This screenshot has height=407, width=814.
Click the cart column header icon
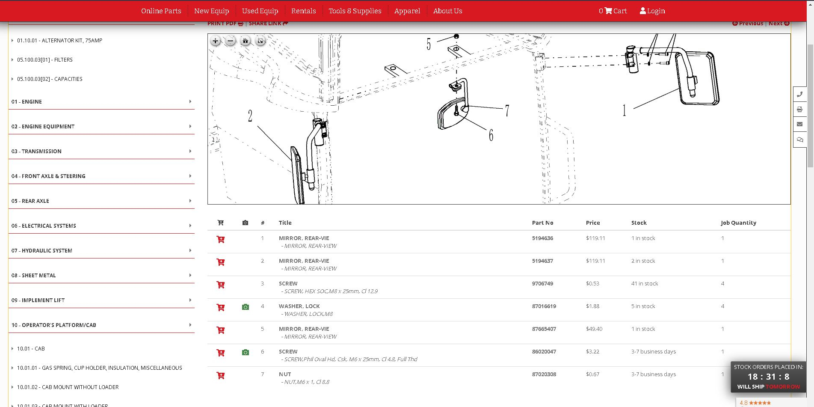point(221,223)
